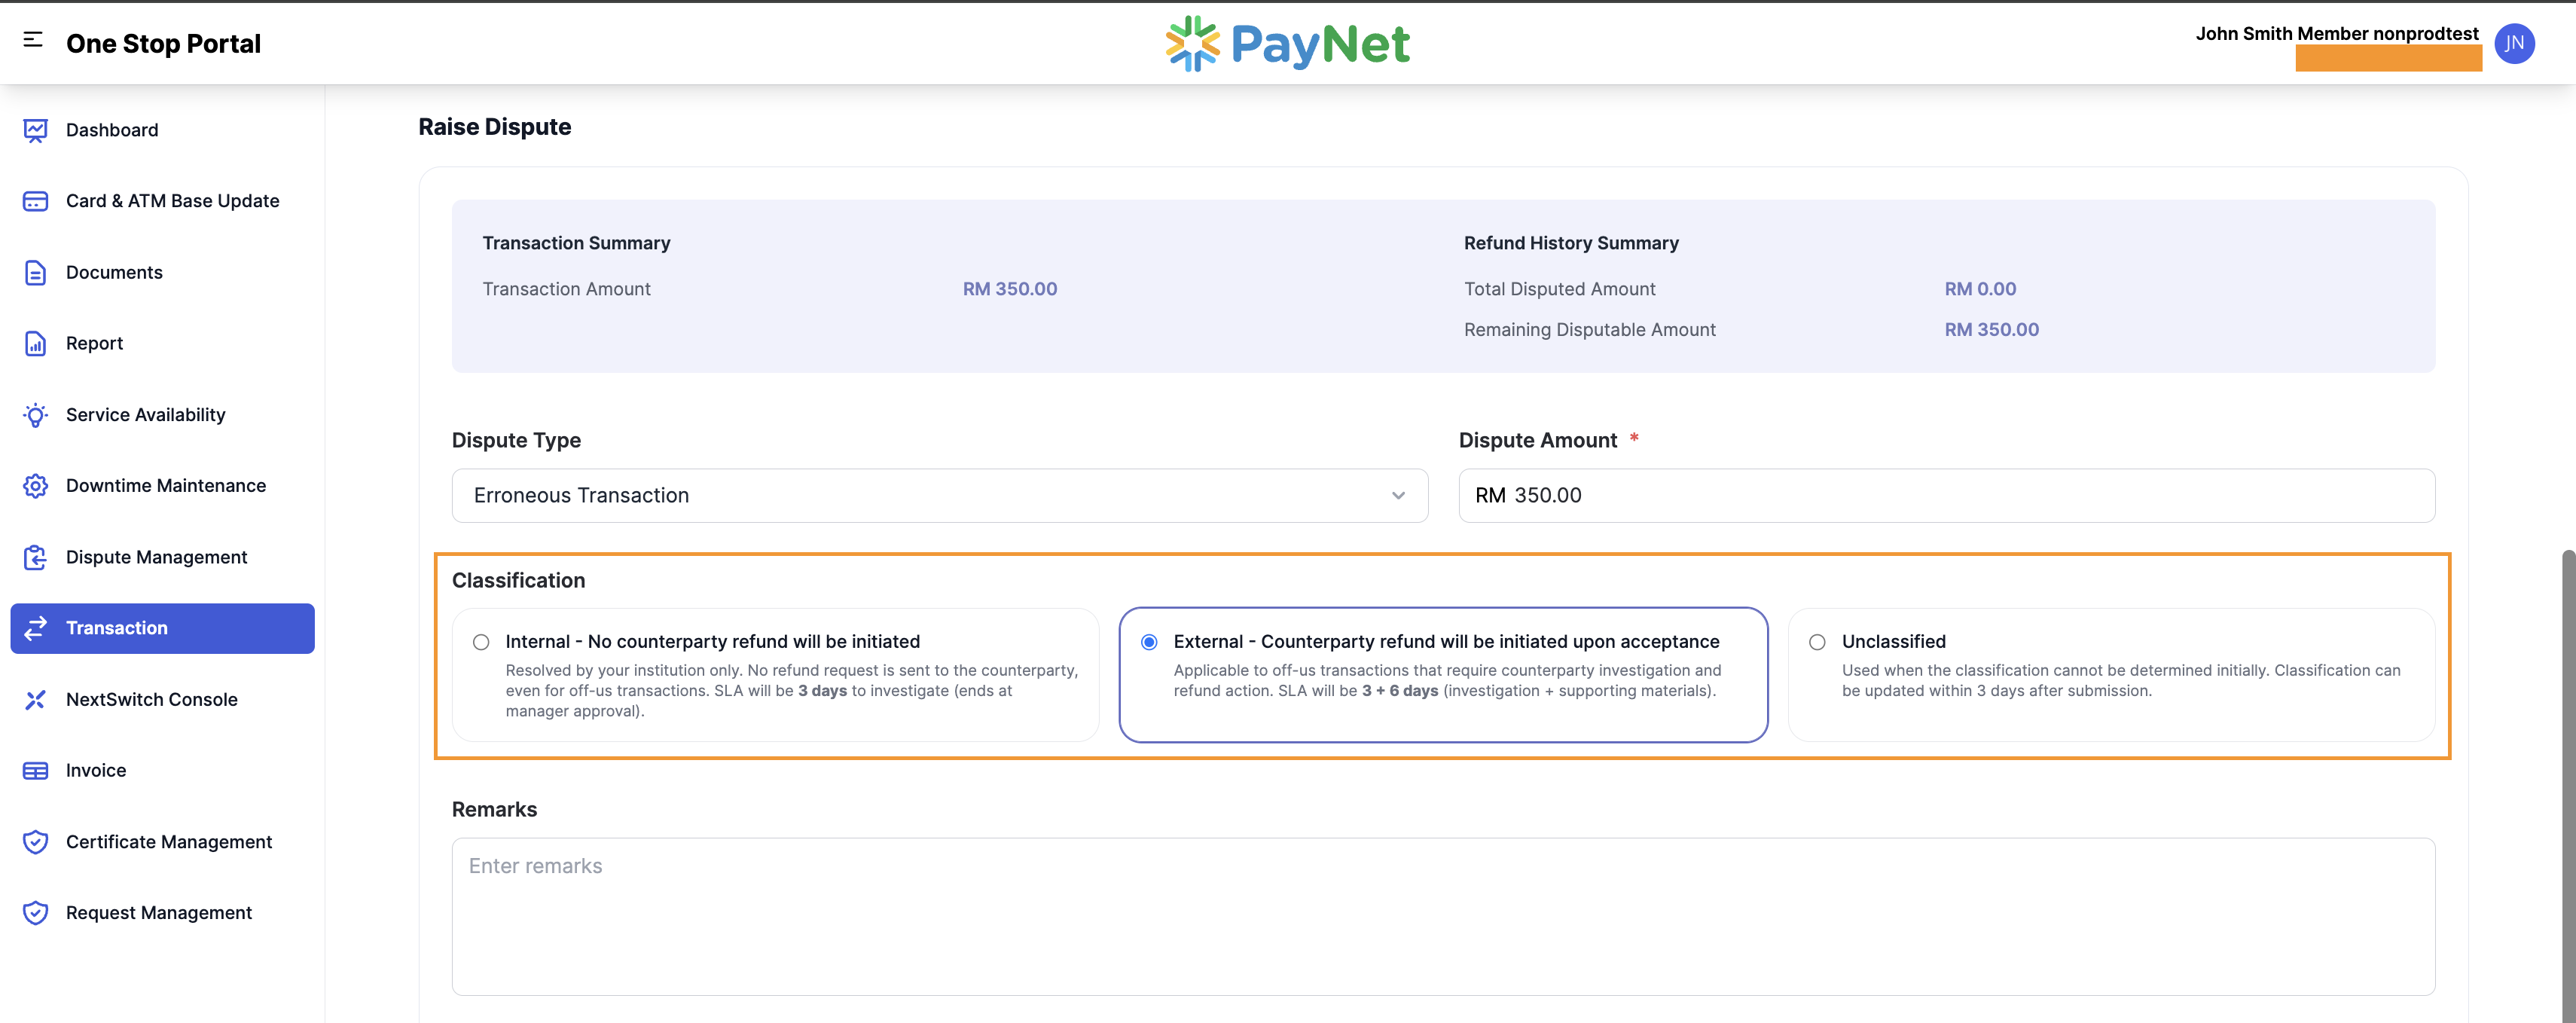Select the Transaction menu item
This screenshot has height=1023, width=2576.
pos(162,628)
